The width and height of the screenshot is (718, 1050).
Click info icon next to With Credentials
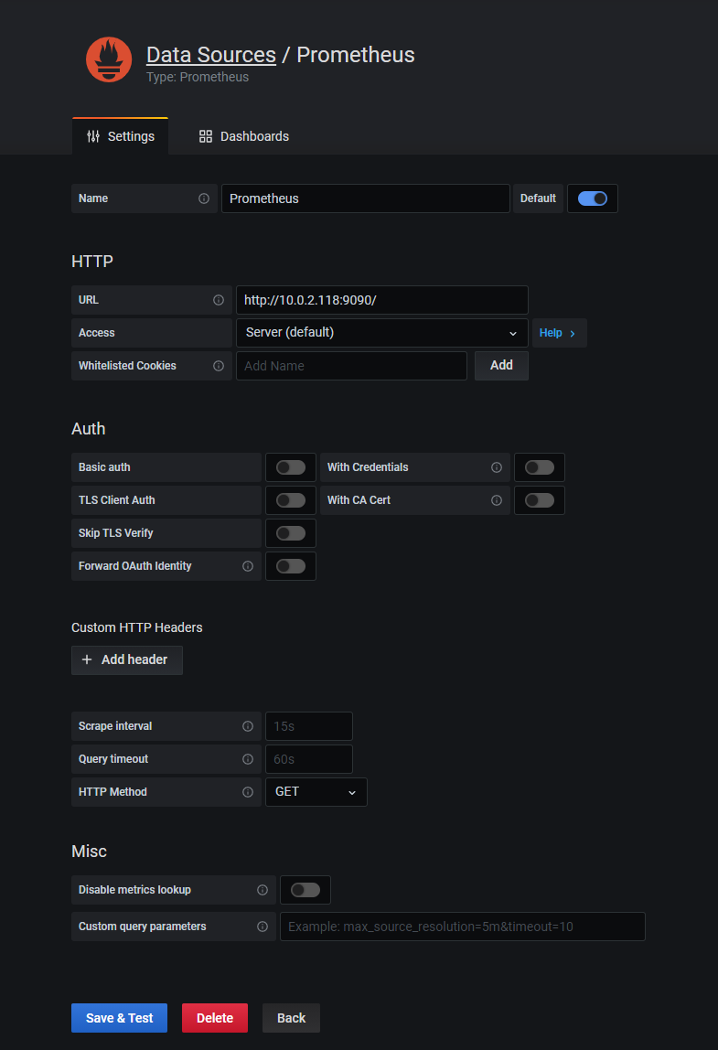click(497, 467)
